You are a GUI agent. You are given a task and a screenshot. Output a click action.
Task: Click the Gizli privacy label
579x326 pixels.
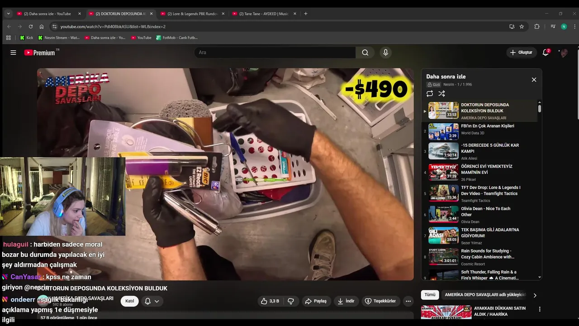pyautogui.click(x=434, y=85)
